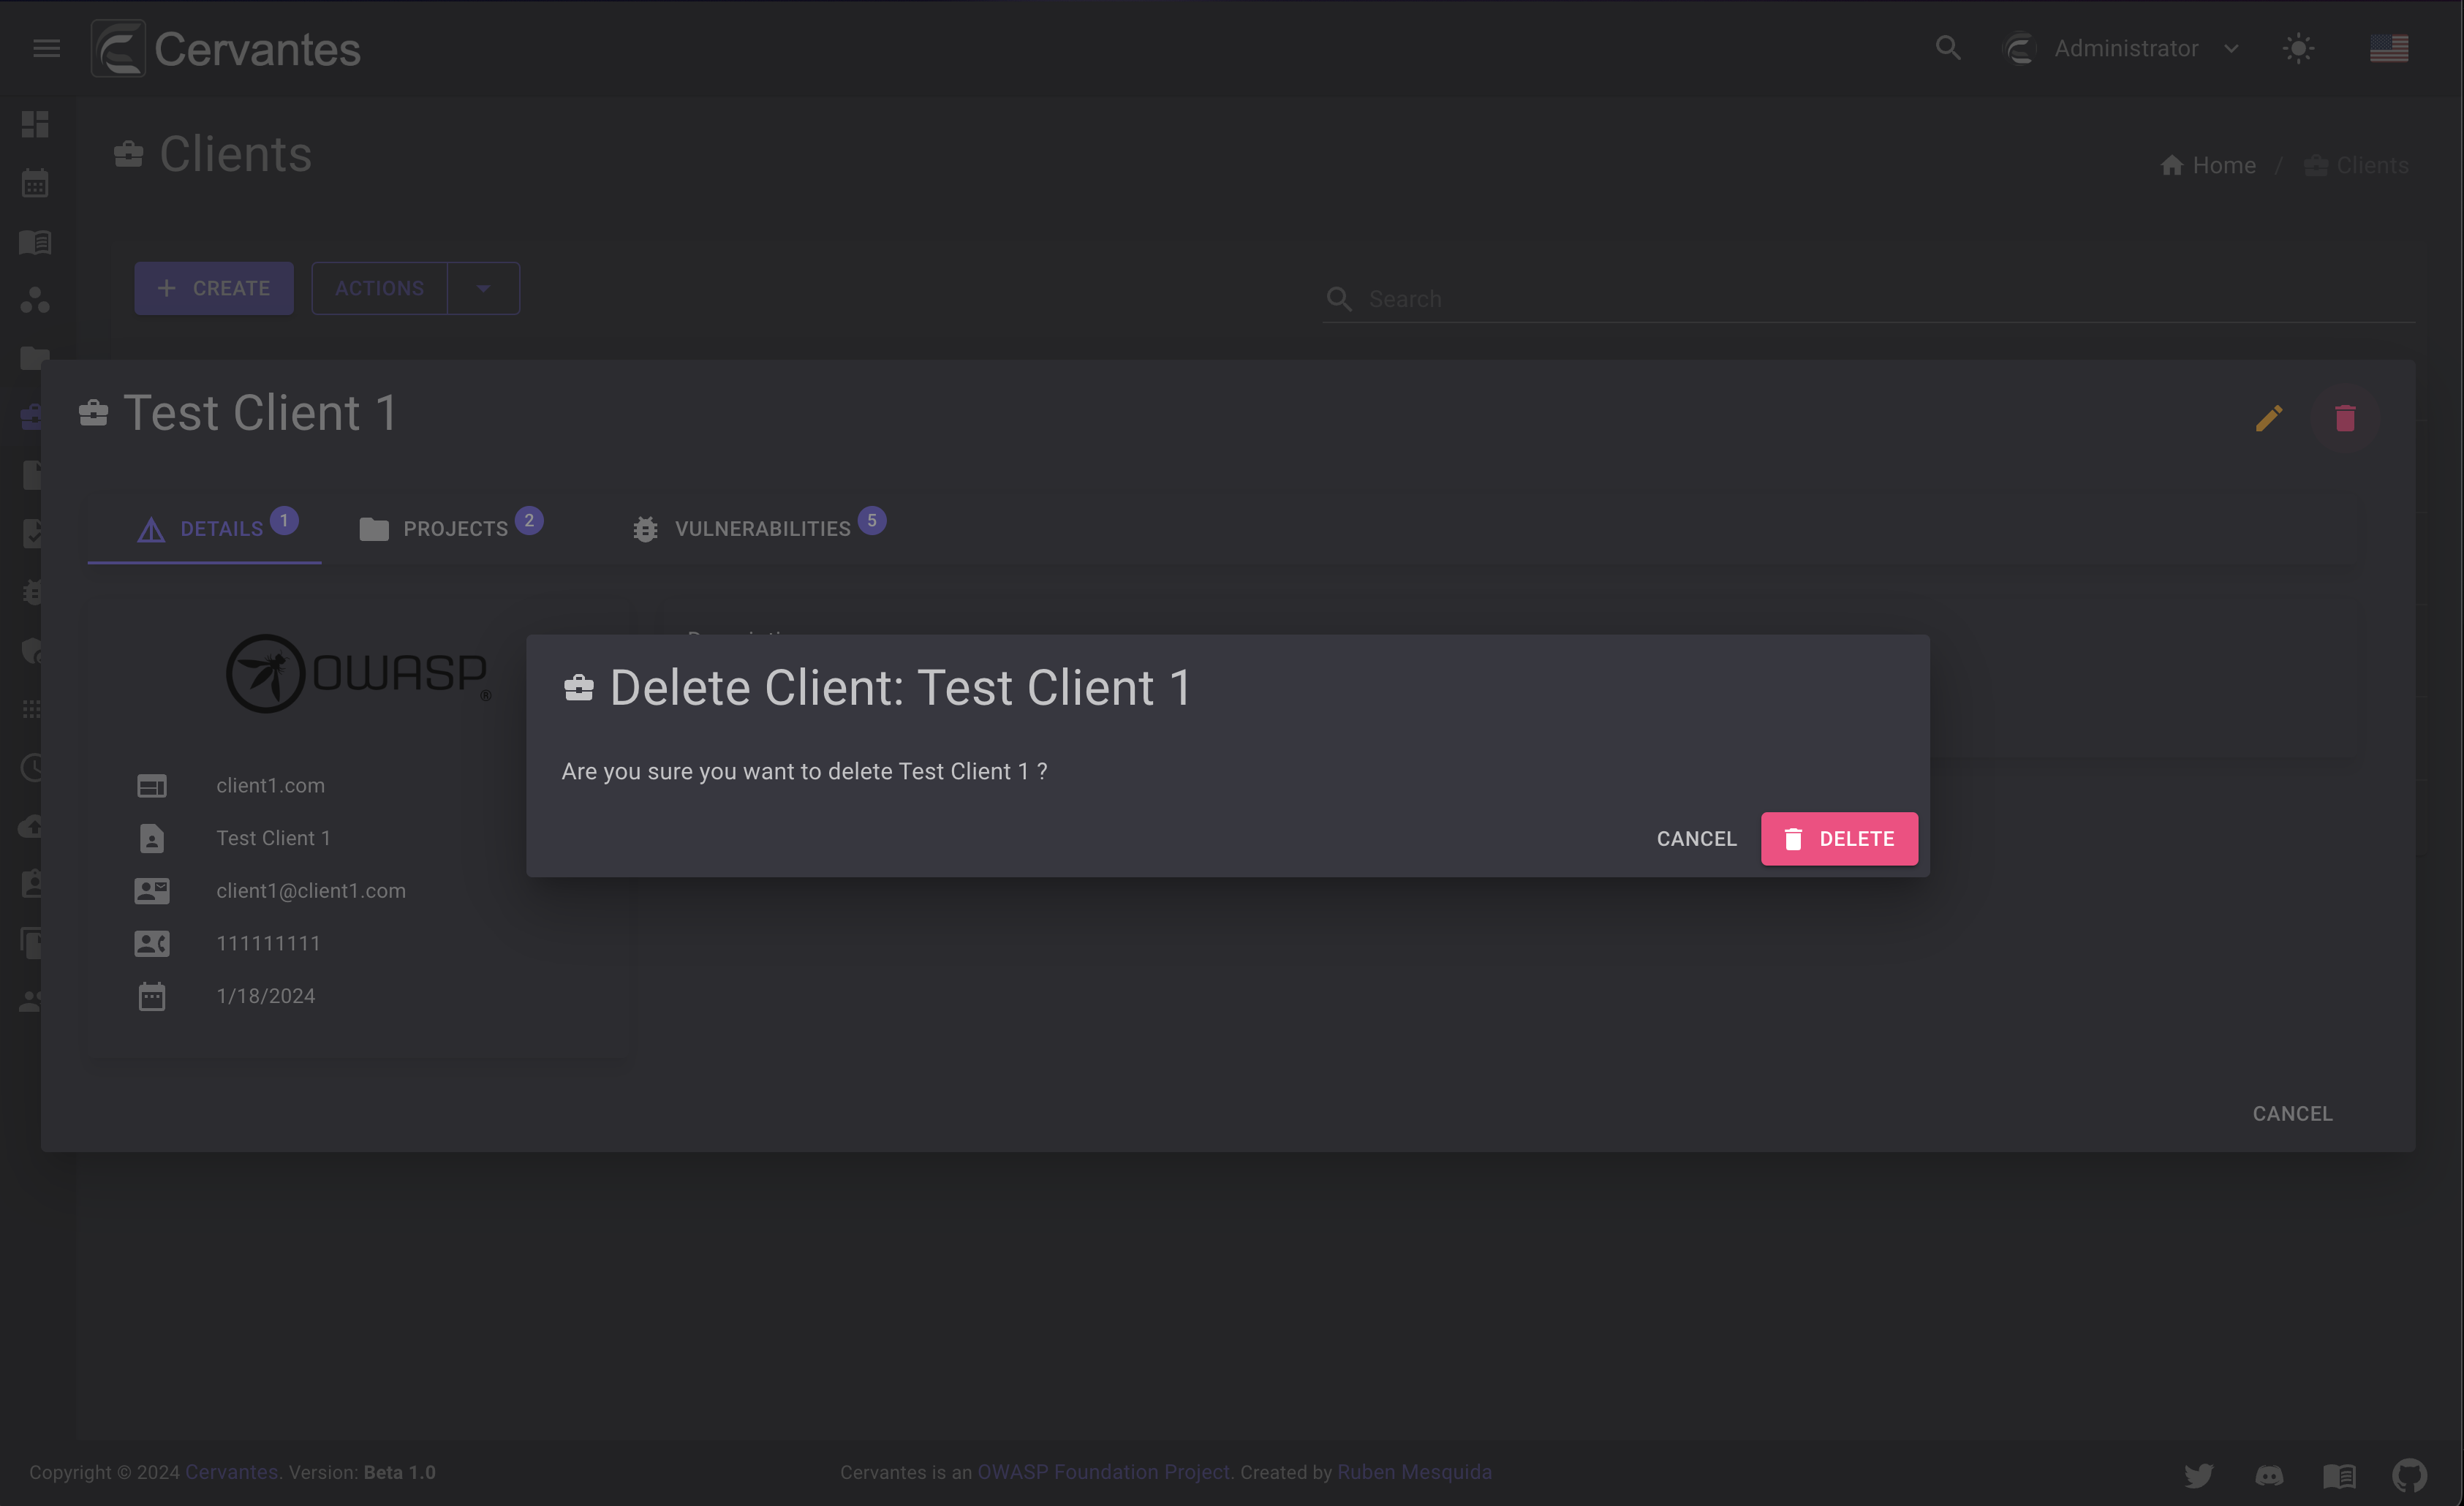This screenshot has width=2464, height=1506.
Task: Open the Discord icon in the footer
Action: 2269,1475
